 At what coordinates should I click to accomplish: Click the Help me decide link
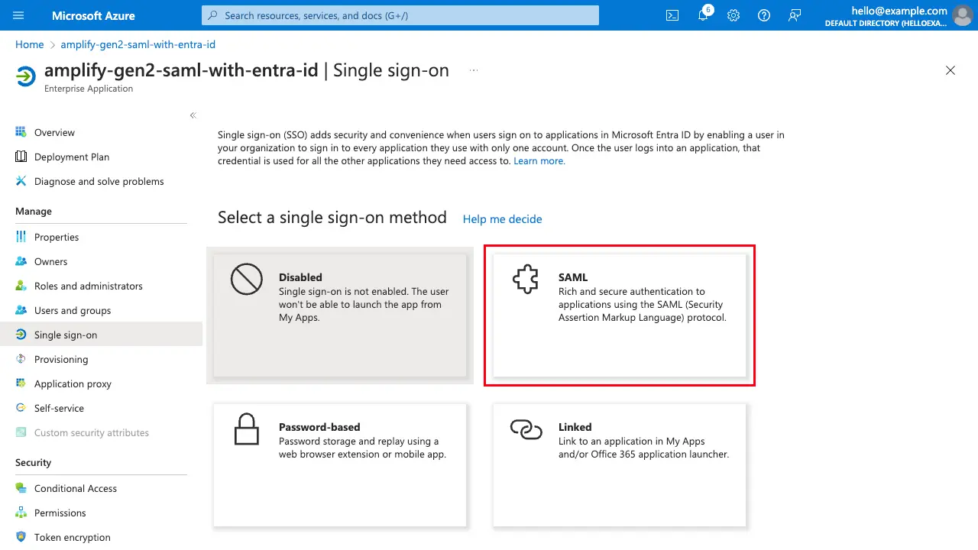502,219
